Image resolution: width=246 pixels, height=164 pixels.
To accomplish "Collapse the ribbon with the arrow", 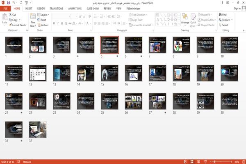I will (x=244, y=30).
